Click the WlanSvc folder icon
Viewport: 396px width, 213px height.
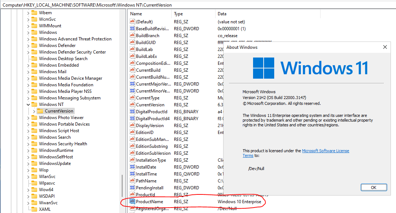tap(34, 177)
